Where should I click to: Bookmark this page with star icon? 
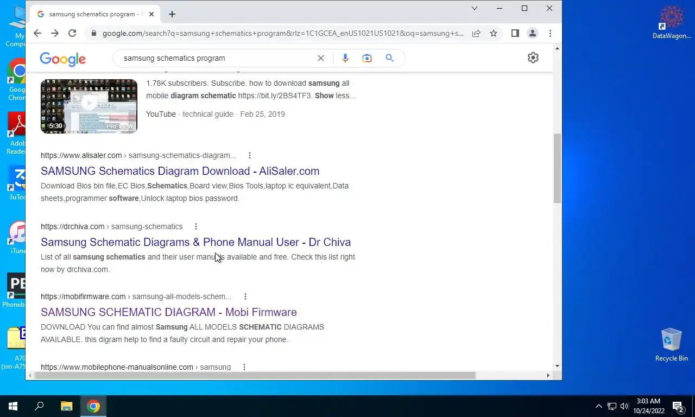tap(494, 33)
